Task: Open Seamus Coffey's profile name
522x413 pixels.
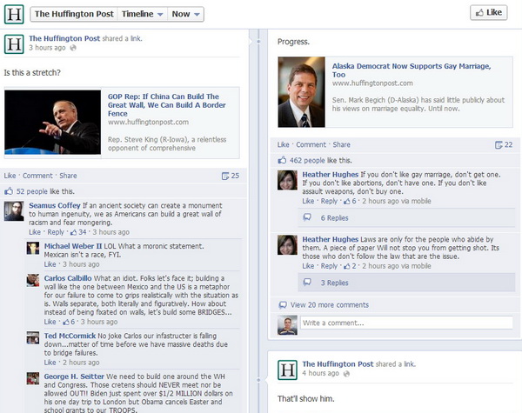Action: click(x=55, y=206)
